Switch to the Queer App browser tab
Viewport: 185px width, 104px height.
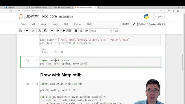point(16,7)
